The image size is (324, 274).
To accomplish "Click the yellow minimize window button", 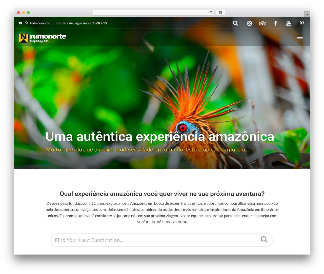I will tap(24, 13).
